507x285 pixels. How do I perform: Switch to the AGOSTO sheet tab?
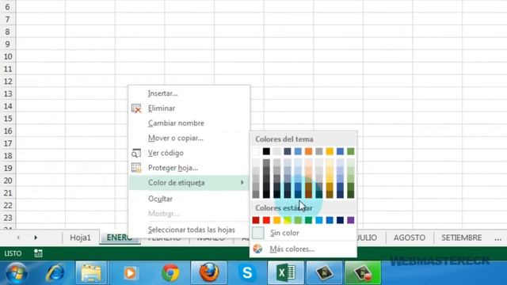410,237
